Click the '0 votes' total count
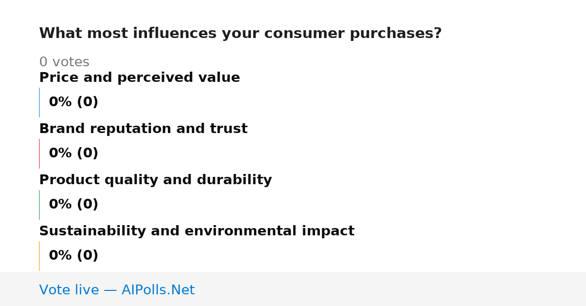 (x=64, y=62)
